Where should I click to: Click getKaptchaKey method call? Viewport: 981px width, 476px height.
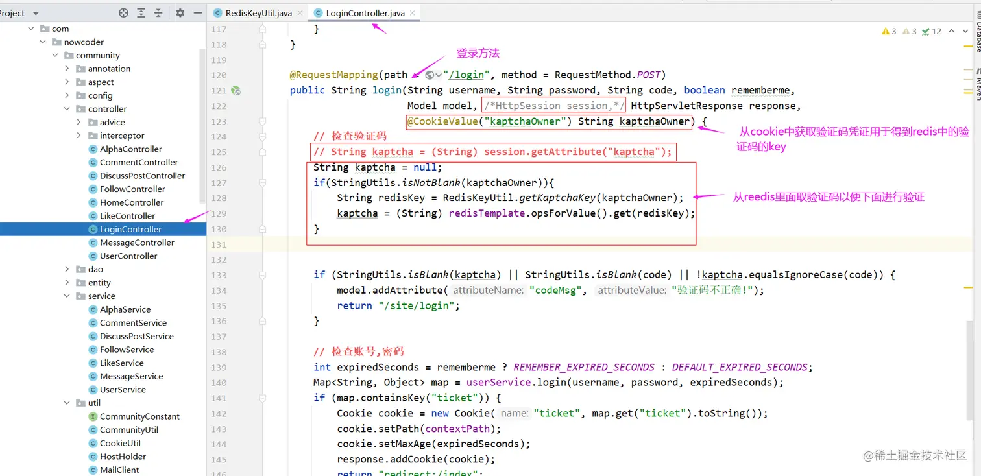coord(557,198)
